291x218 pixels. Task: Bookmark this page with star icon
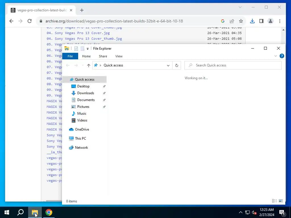[x=241, y=21]
